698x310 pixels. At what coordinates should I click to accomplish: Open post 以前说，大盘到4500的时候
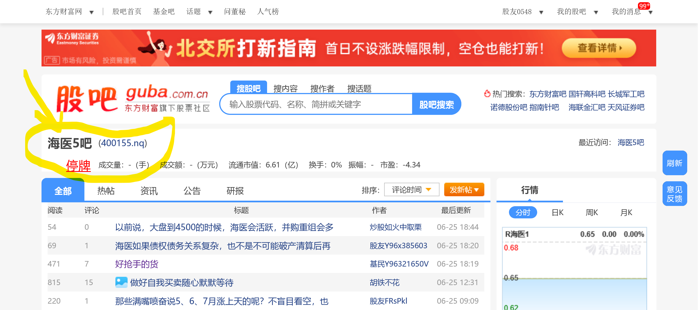(x=224, y=227)
